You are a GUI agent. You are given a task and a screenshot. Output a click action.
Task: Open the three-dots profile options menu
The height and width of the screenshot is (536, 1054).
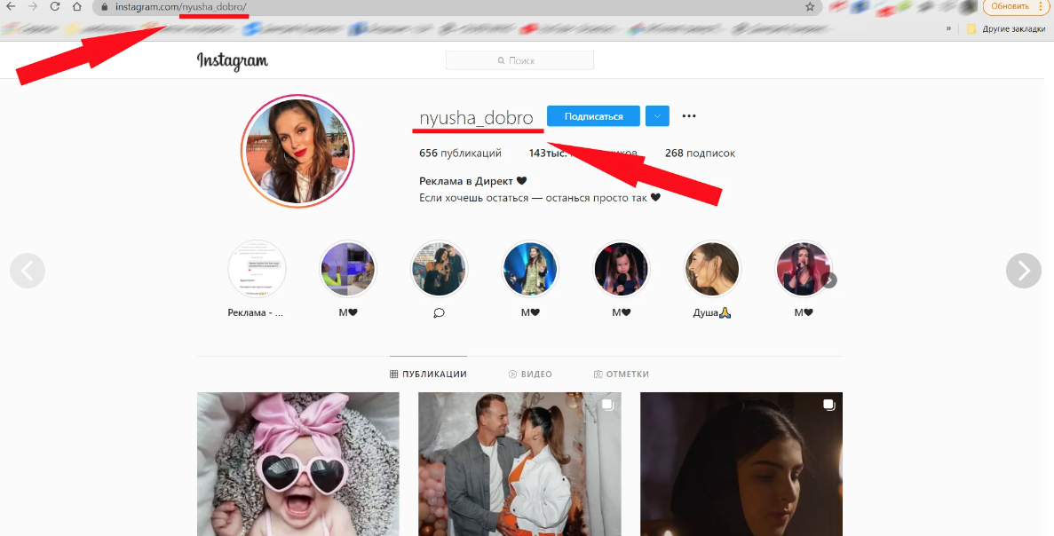tap(689, 116)
